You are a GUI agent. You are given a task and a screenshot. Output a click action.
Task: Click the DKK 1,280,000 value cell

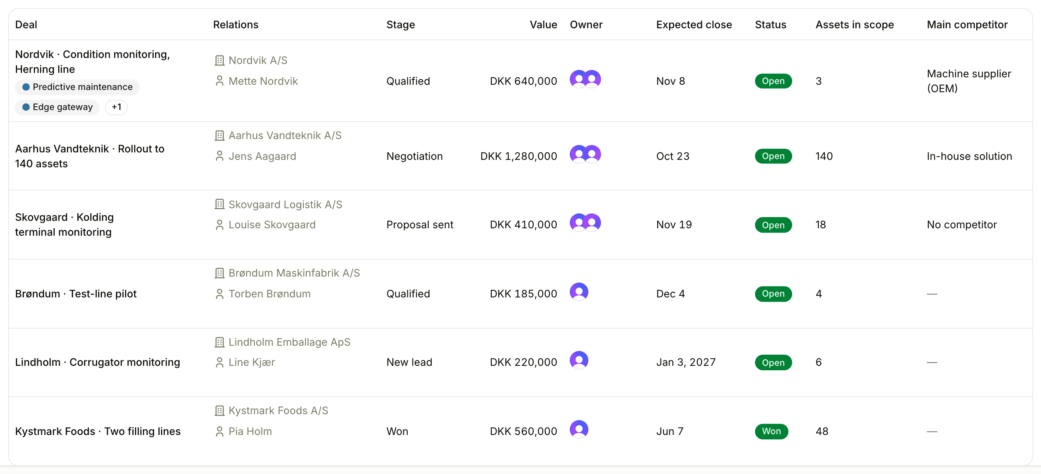click(x=518, y=157)
